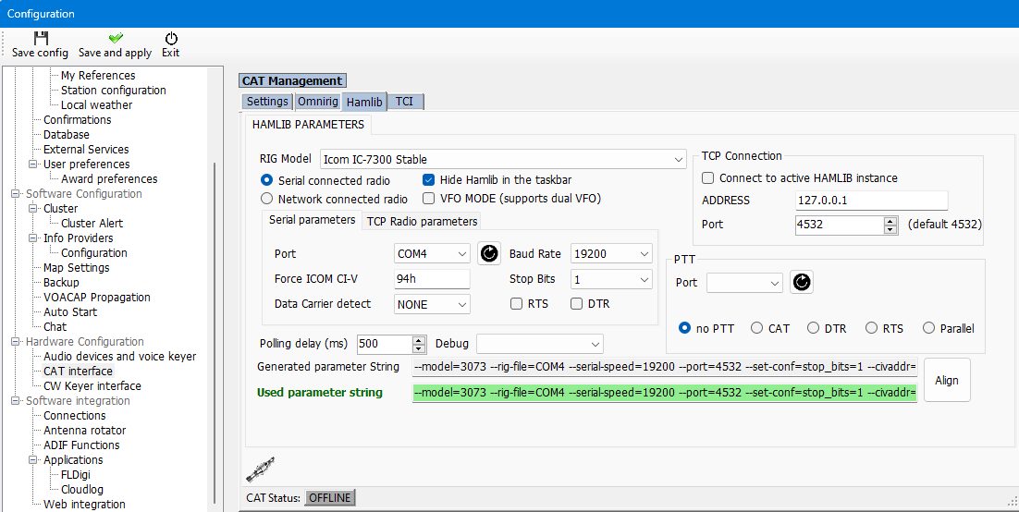Viewport: 1019px width, 512px height.
Task: Open the PTT Port dropdown
Action: coord(775,283)
